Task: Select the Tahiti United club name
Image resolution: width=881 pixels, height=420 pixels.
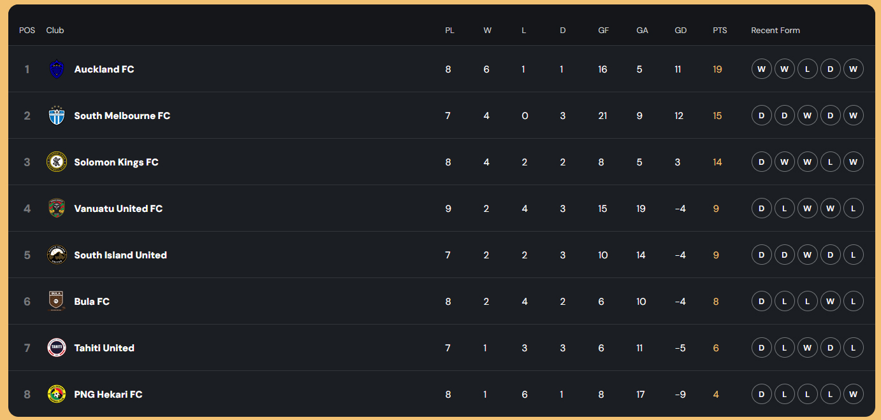Action: click(x=104, y=348)
